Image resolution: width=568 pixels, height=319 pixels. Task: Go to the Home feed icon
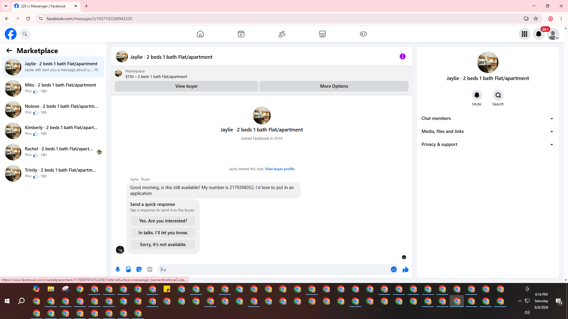pyautogui.click(x=200, y=34)
